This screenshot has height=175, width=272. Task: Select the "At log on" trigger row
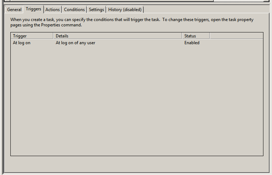pyautogui.click(x=22, y=43)
